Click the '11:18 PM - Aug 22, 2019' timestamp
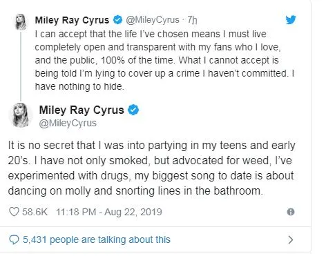This screenshot has width=326, height=256. [109, 212]
